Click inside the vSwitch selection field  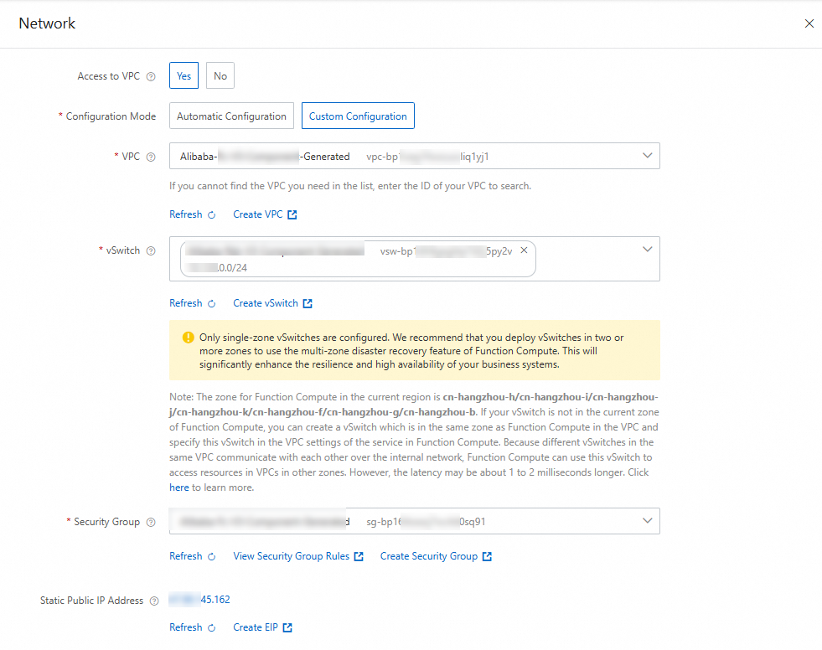[414, 259]
